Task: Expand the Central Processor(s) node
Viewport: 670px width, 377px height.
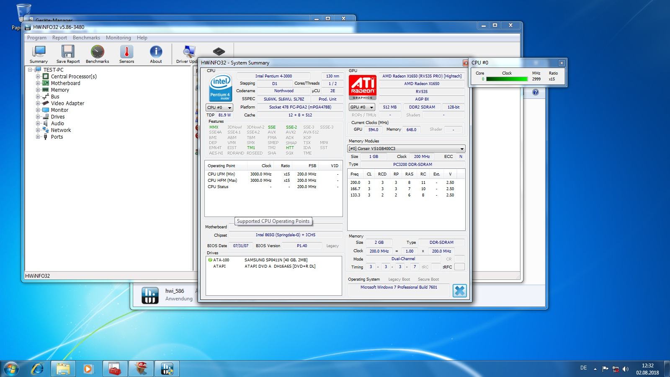Action: tap(38, 77)
